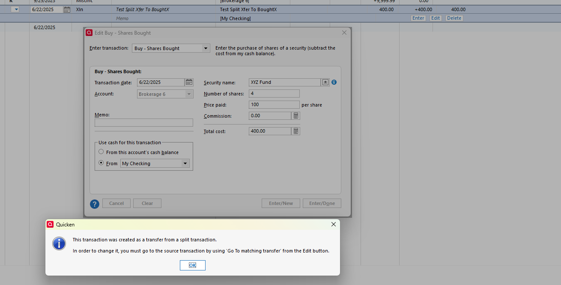Screen dimensions: 561x285
Task: Open the calculator beside the Commission field
Action: click(295, 116)
